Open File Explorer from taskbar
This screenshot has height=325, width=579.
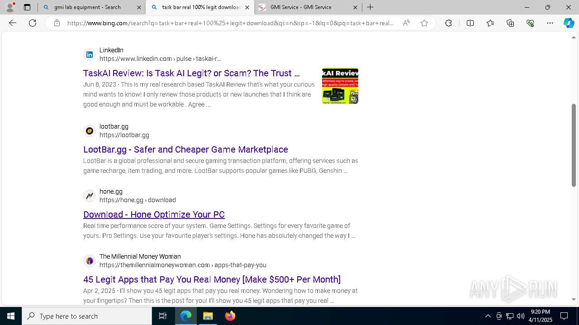208,316
